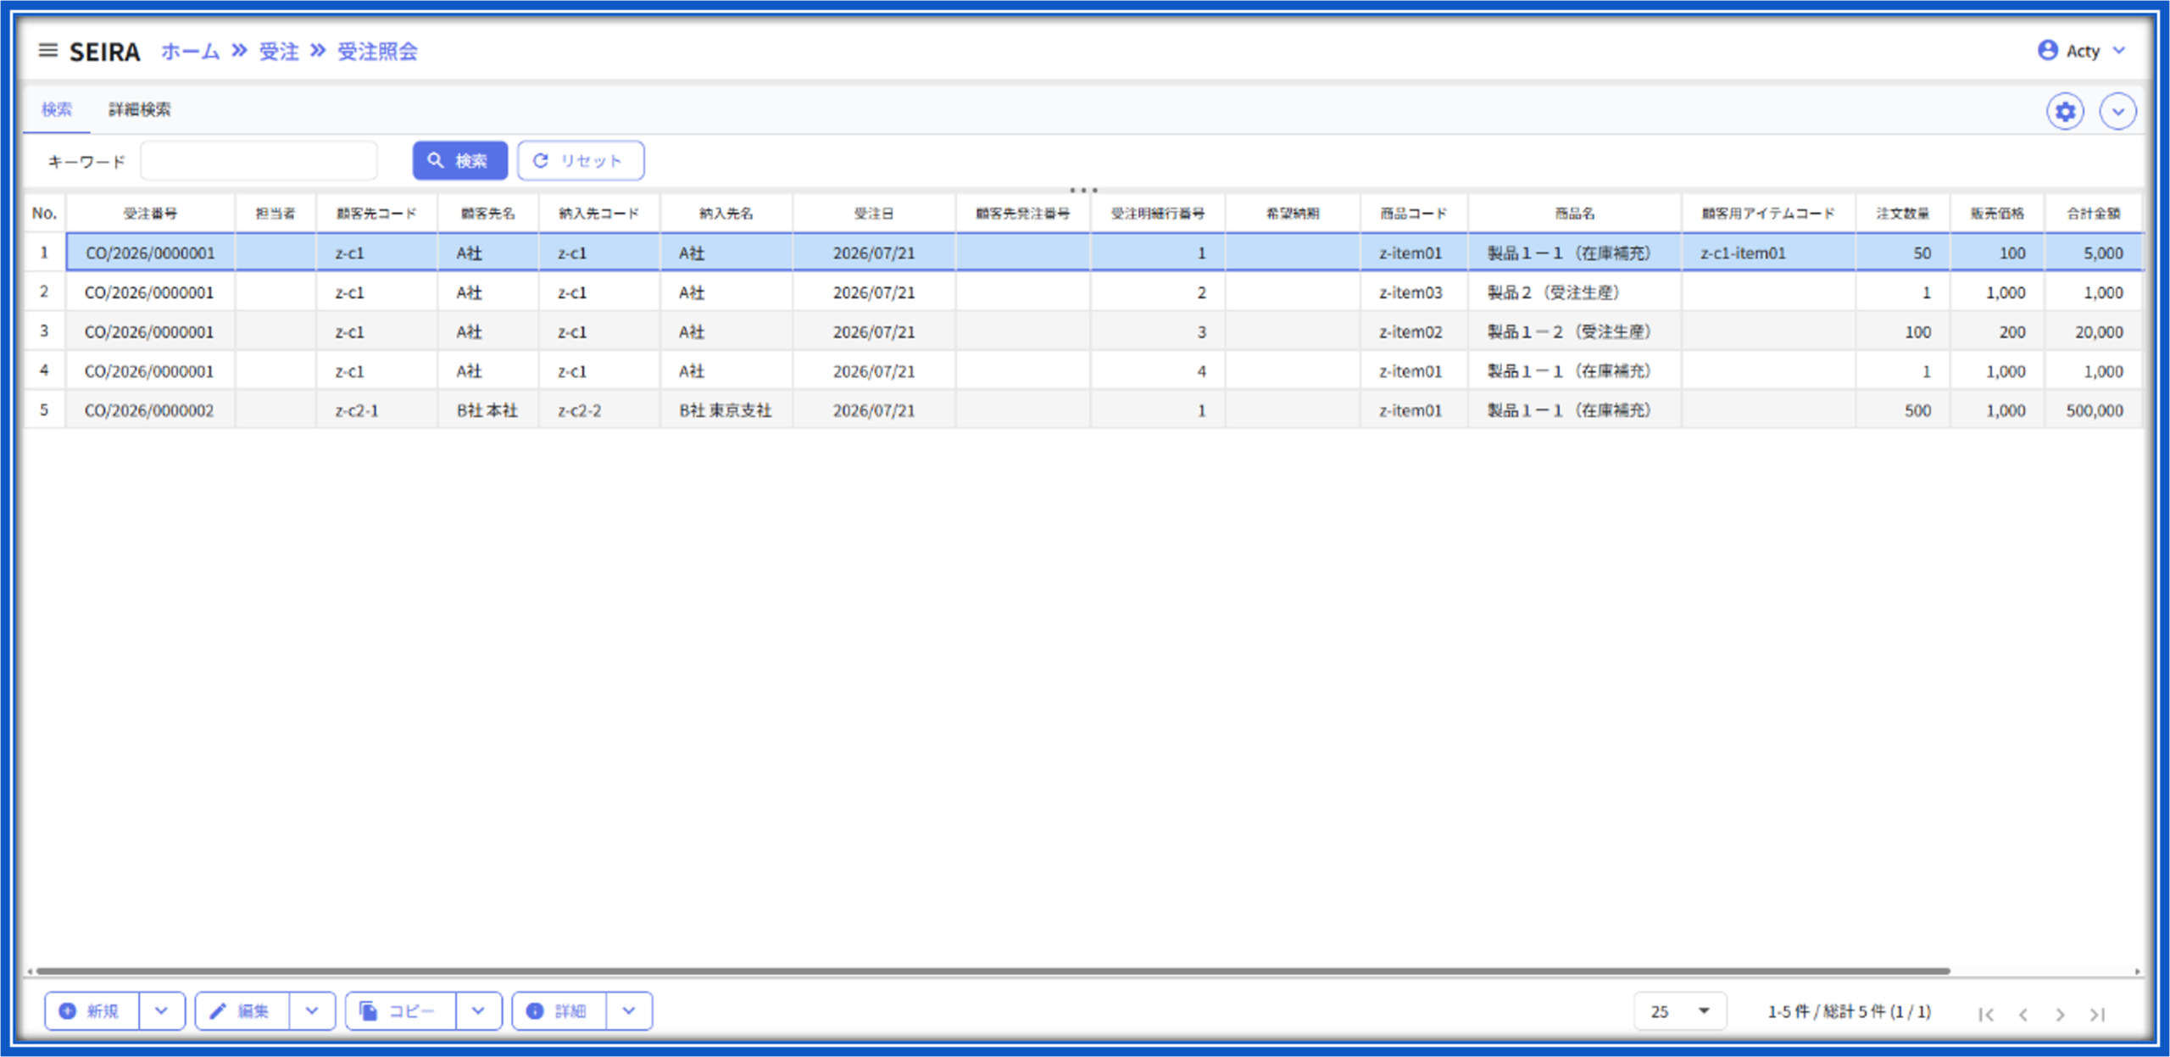Expand the 詳細 button dropdown arrow

tap(629, 1010)
